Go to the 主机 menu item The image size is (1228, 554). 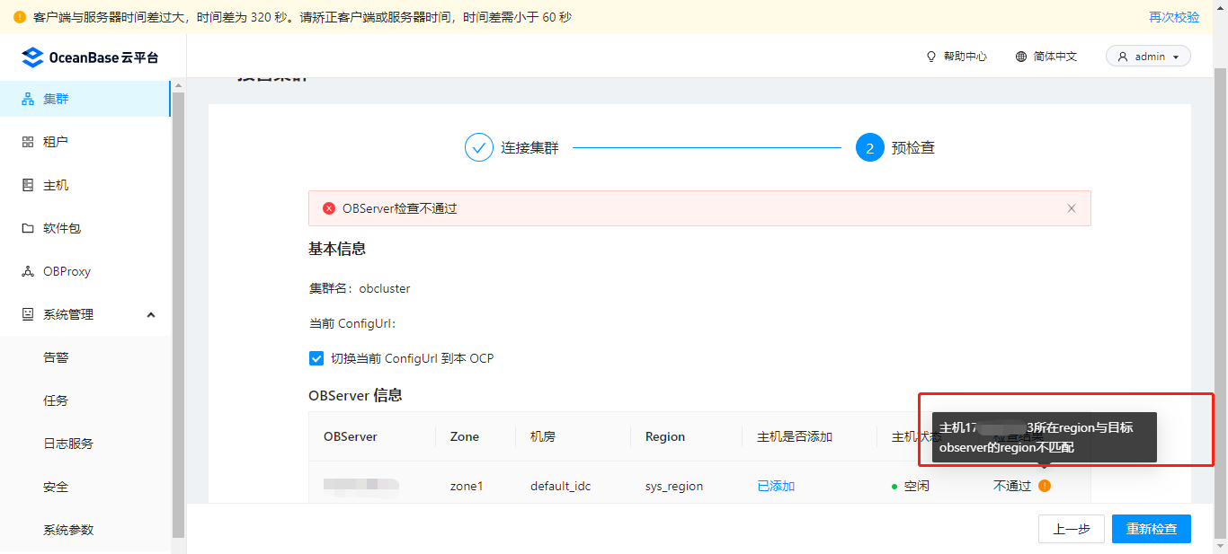85,185
